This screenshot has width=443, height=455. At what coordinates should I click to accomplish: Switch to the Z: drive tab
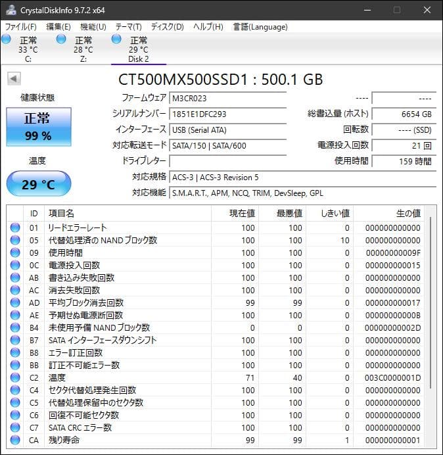(83, 49)
